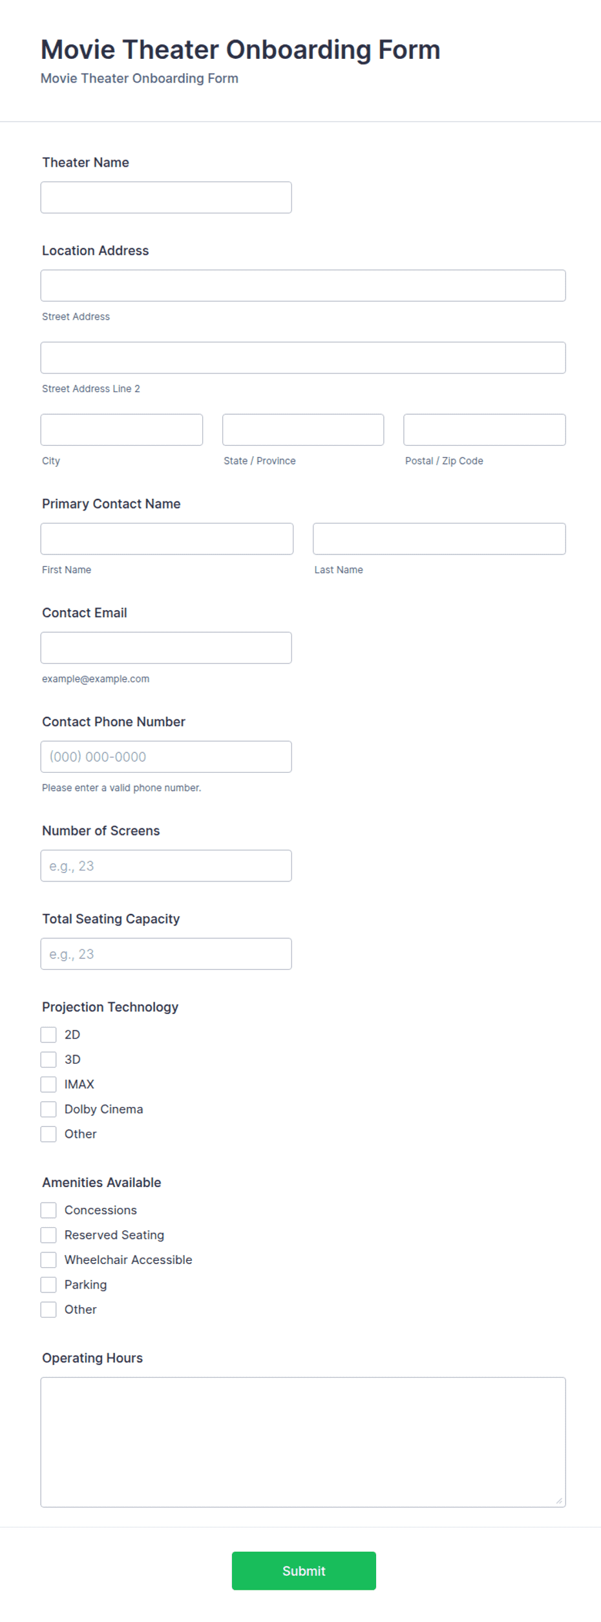Click the City input box
The height and width of the screenshot is (1622, 601).
click(x=121, y=430)
